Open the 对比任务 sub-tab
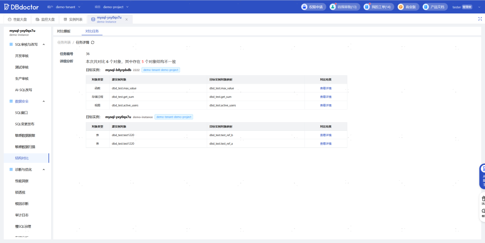 click(x=92, y=31)
